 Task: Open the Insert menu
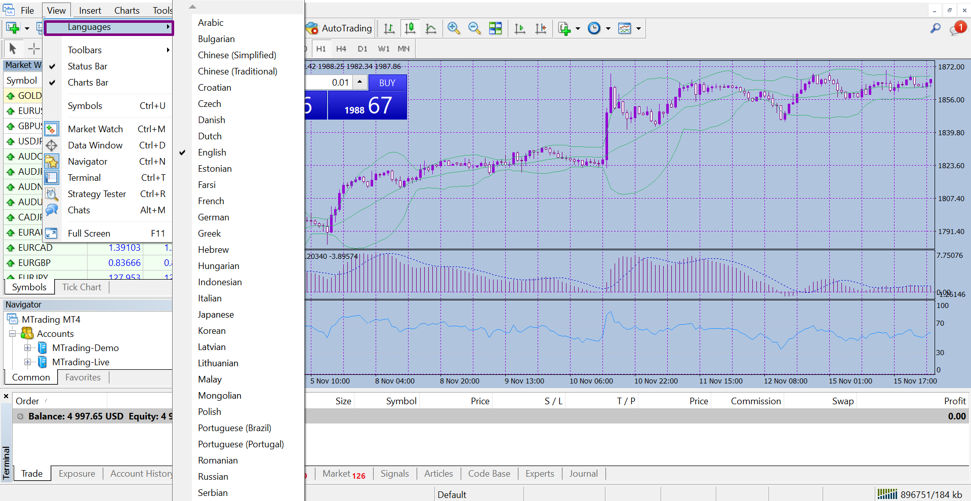(x=90, y=11)
